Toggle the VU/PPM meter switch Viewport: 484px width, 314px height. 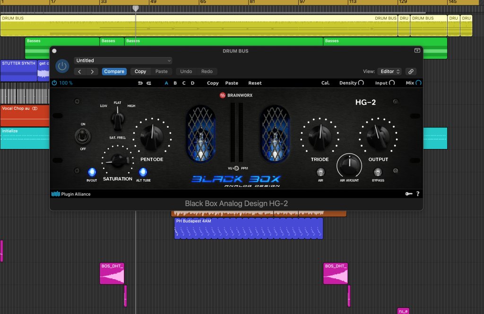[x=236, y=168]
